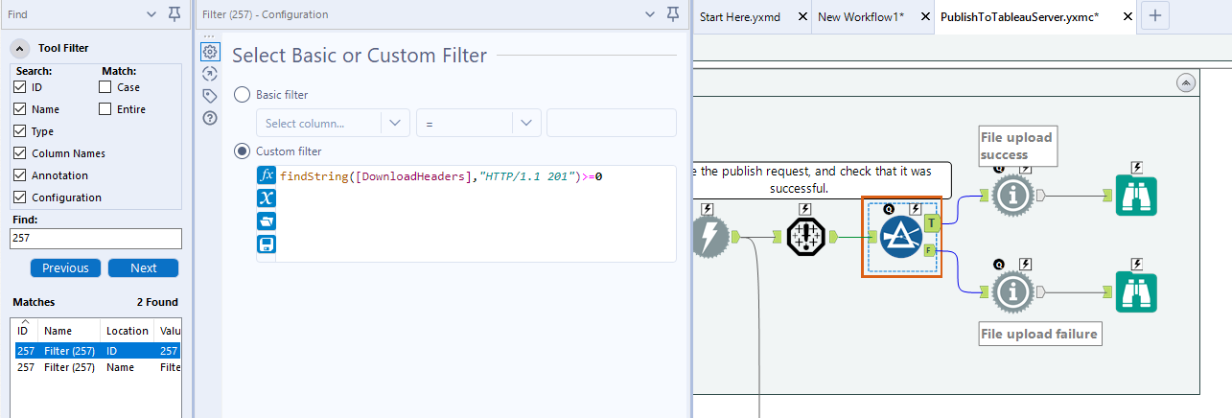This screenshot has height=418, width=1232.
Task: Enable the Case match checkbox
Action: 105,87
